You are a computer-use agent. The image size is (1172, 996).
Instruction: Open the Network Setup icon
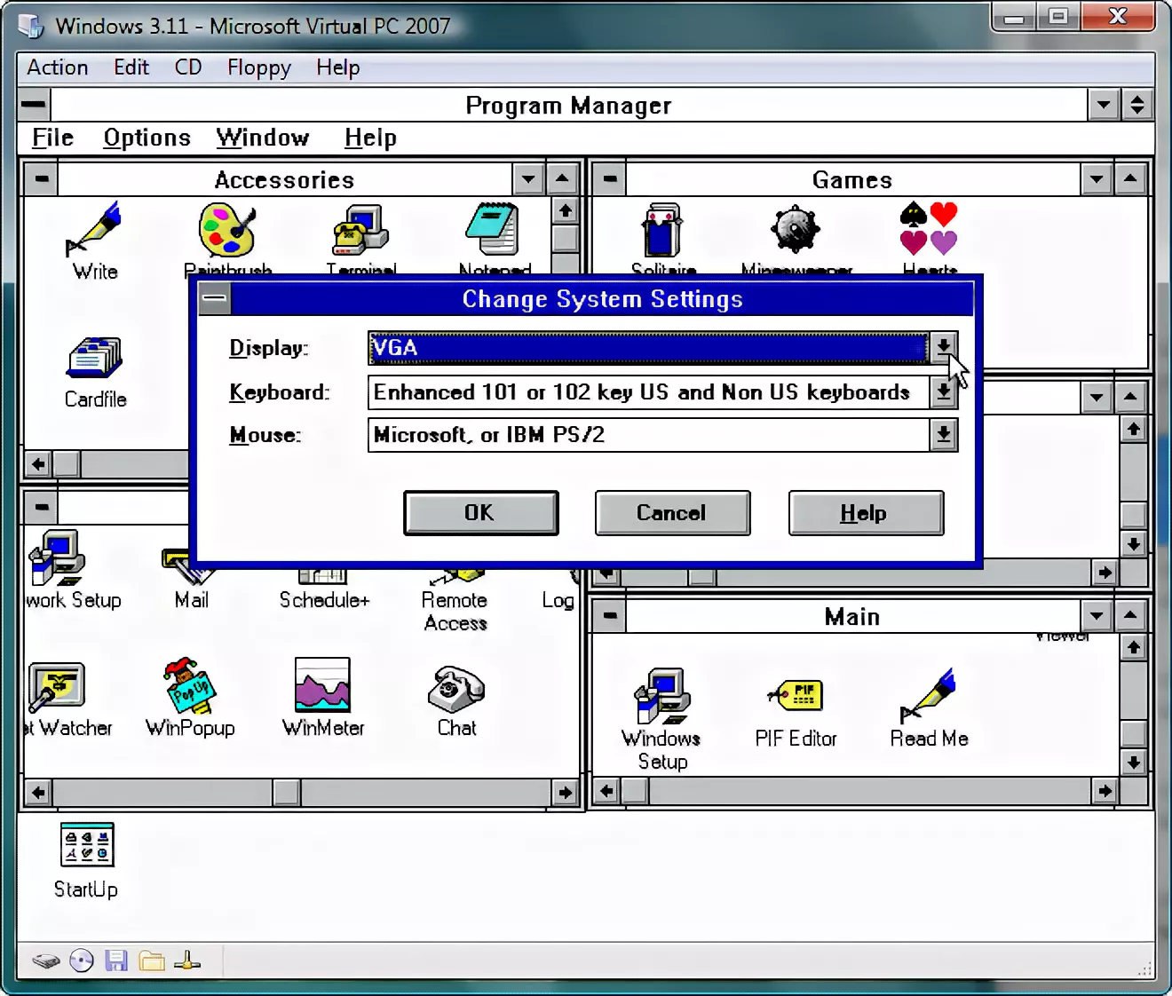click(57, 557)
